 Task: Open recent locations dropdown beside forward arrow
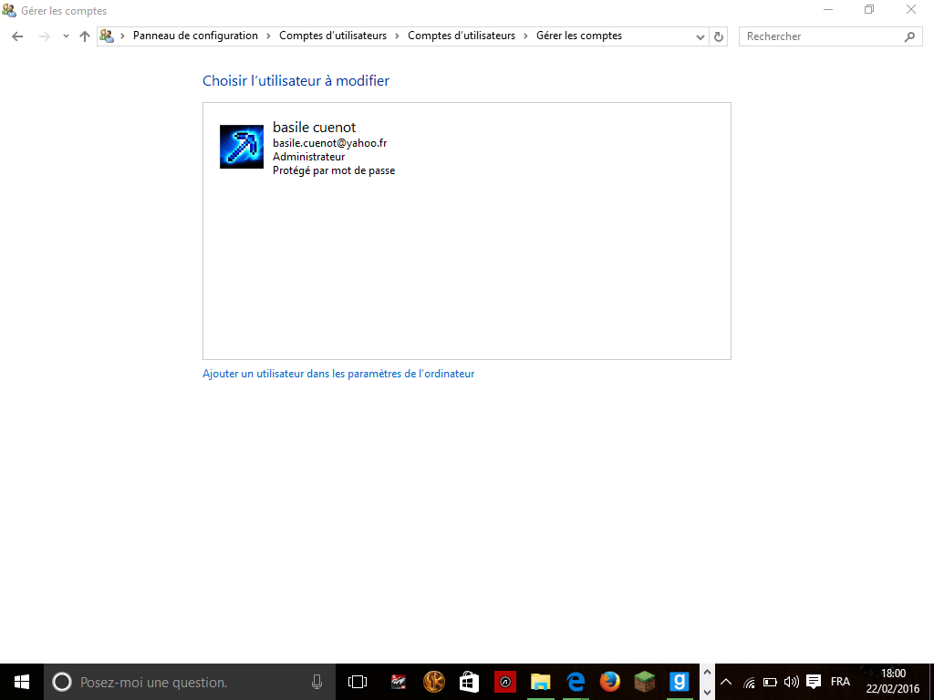(x=66, y=36)
